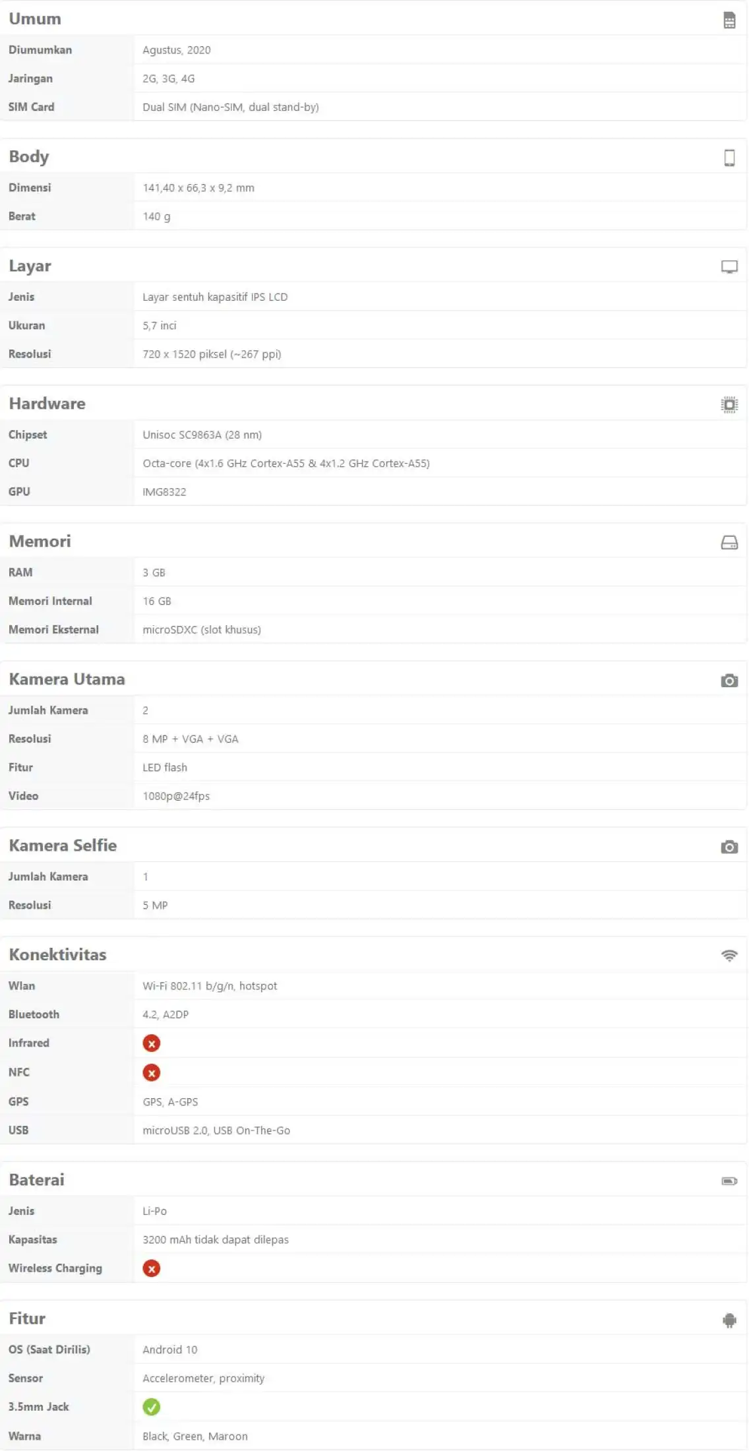
Task: Click the red X for Infrared
Action: click(152, 1043)
